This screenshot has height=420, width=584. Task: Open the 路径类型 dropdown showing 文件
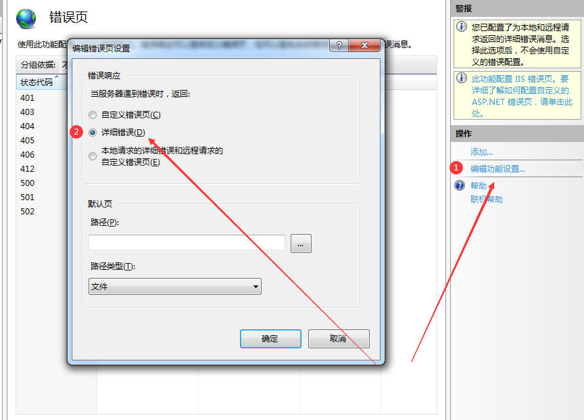[174, 286]
